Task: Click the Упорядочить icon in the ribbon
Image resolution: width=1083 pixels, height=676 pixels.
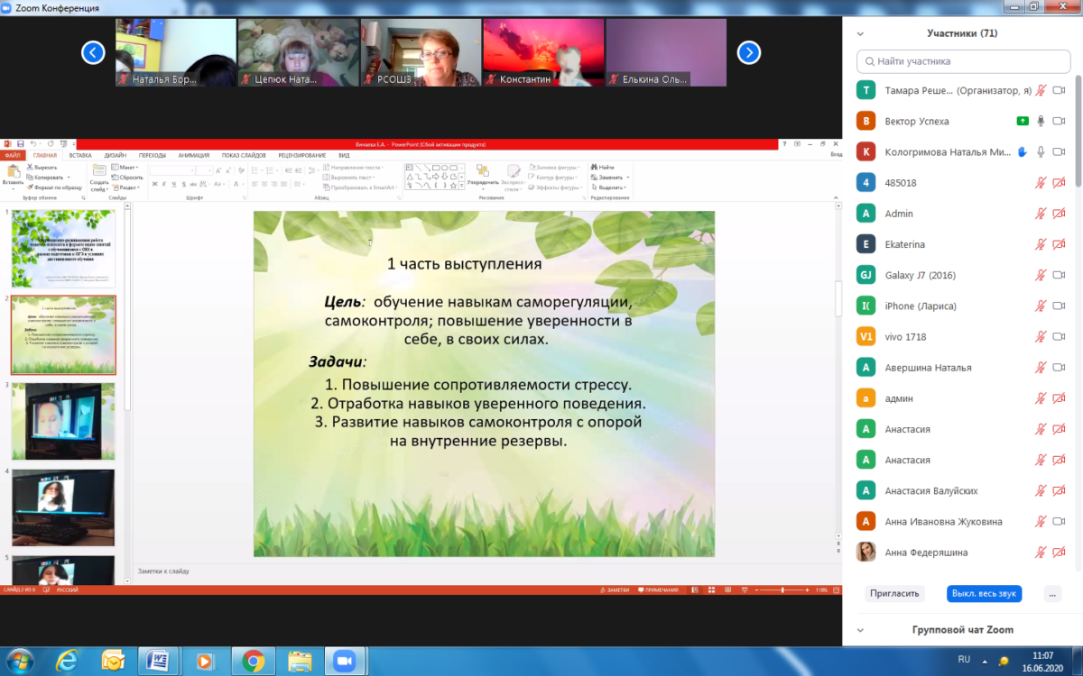Action: point(483,174)
